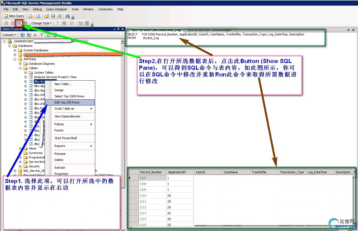Click Delete in the context menu

coord(70,160)
